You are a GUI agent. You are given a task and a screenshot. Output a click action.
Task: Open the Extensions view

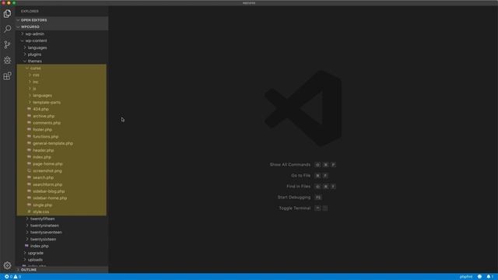pos(7,75)
